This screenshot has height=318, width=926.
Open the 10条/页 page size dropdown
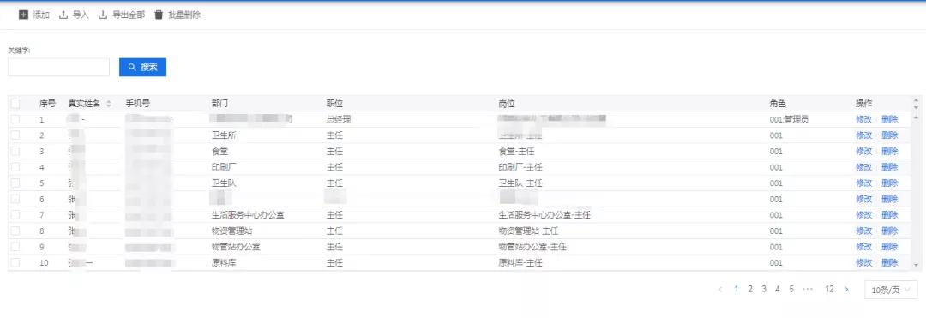891,290
